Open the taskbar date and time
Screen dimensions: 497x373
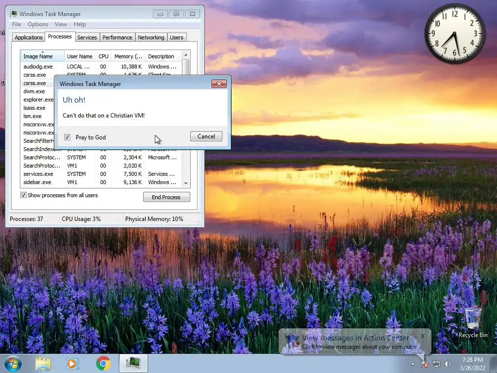pyautogui.click(x=472, y=364)
